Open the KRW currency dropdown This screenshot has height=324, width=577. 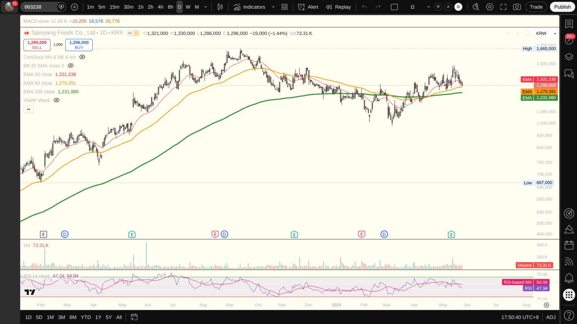point(546,33)
